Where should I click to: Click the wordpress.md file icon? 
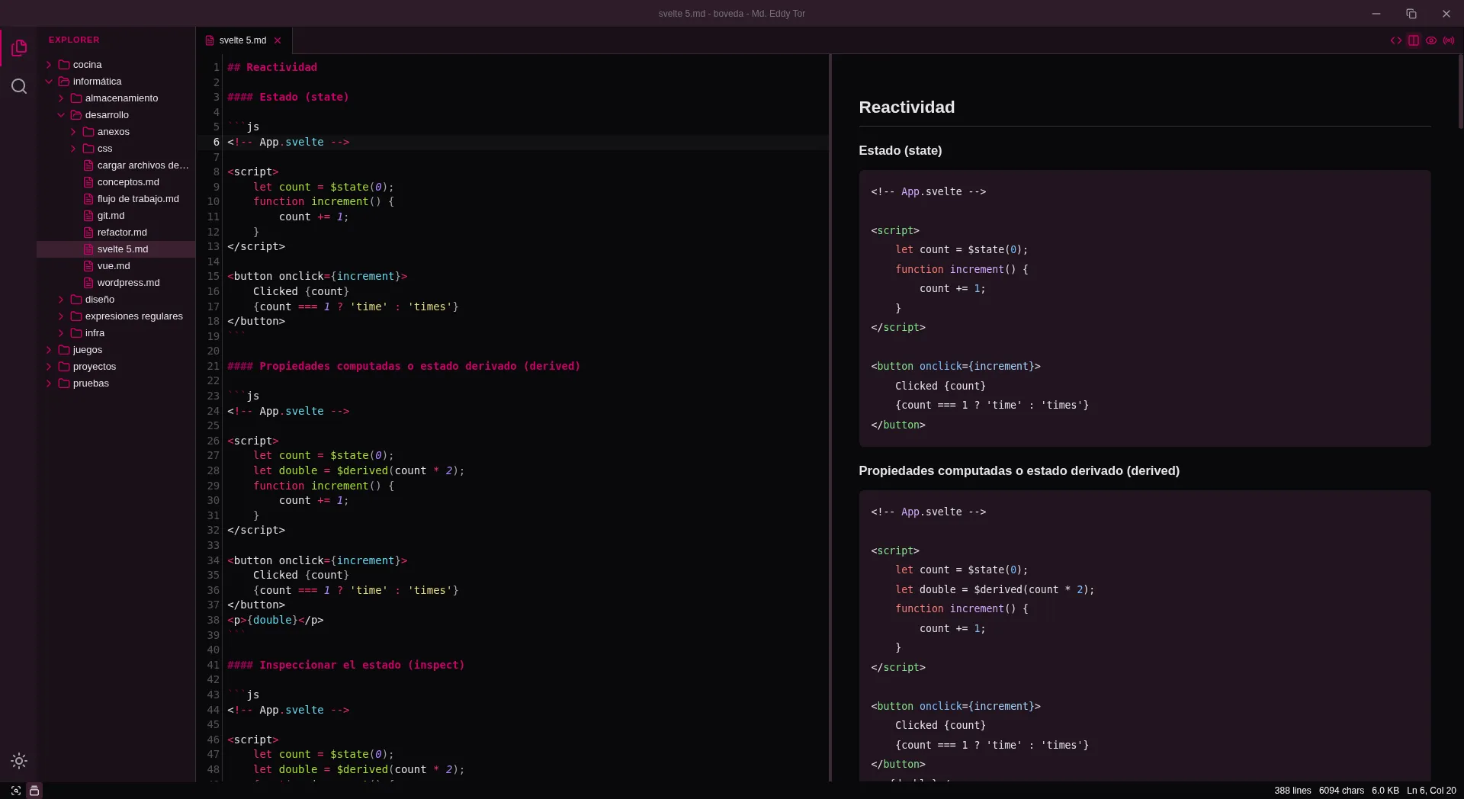pos(88,283)
